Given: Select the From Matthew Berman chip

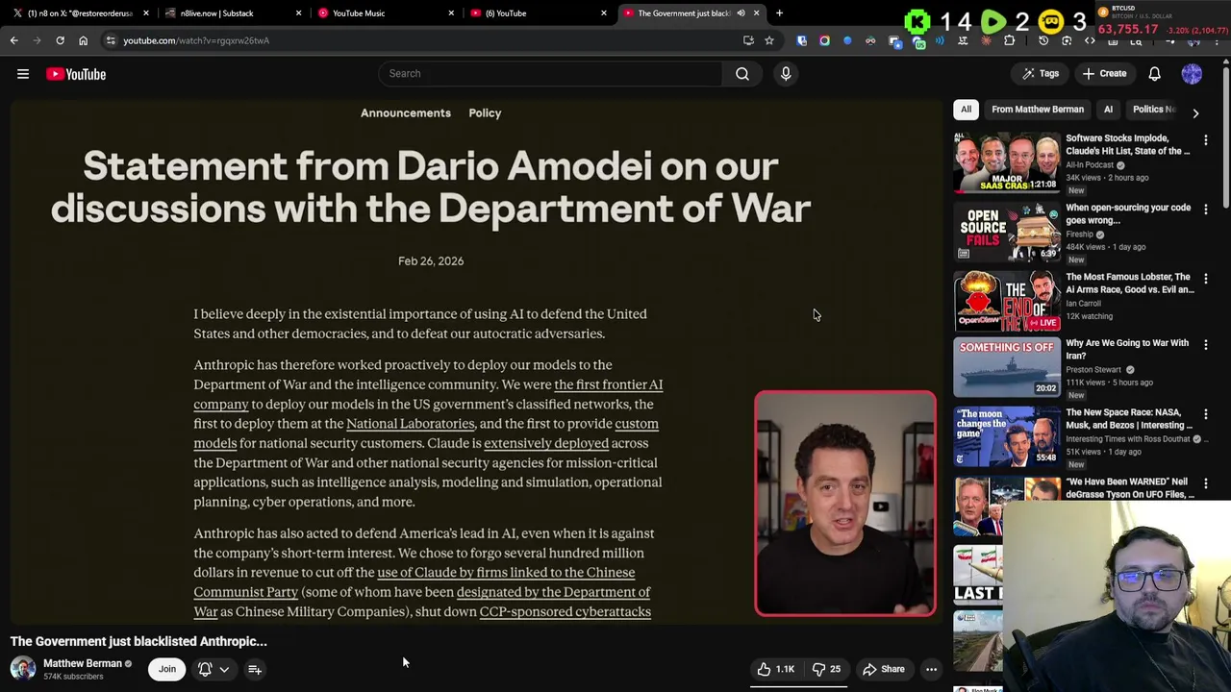Looking at the screenshot, I should pyautogui.click(x=1038, y=110).
